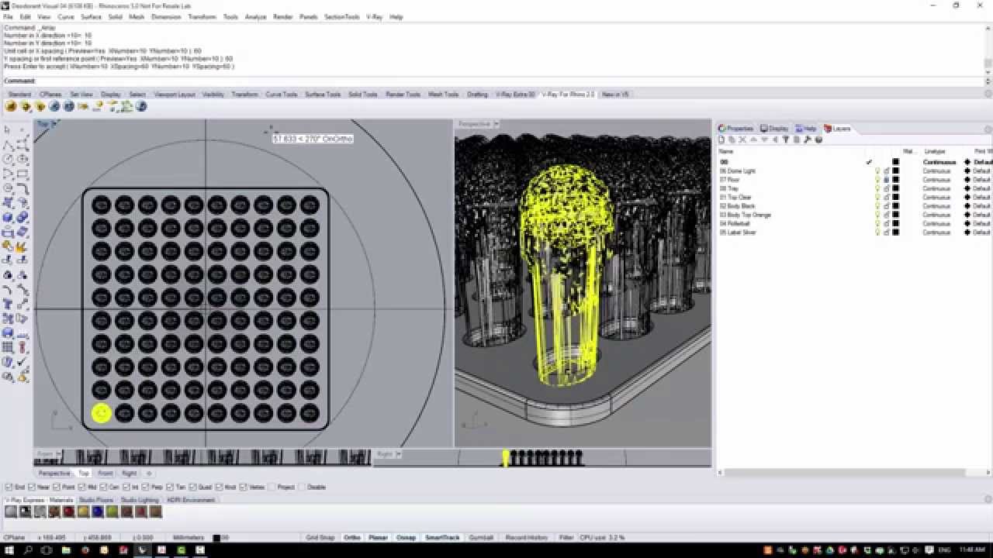Click the hammer tools icon in Layers panel
This screenshot has height=558, width=993.
click(x=808, y=139)
